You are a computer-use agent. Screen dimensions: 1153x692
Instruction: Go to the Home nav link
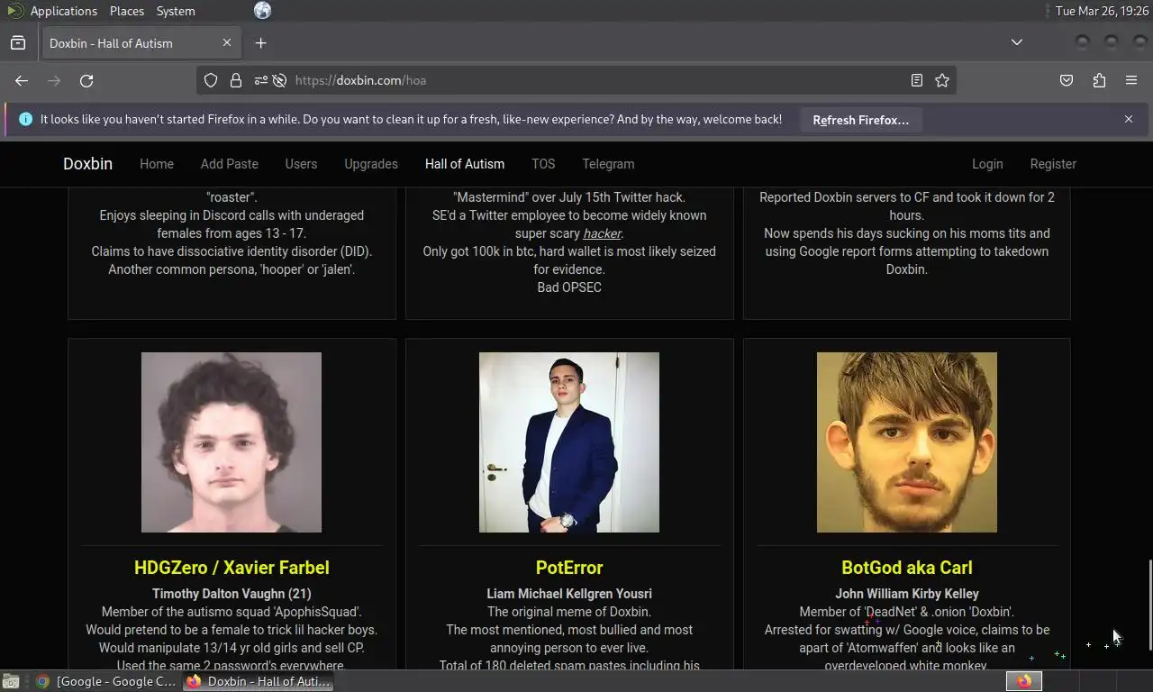pos(157,164)
